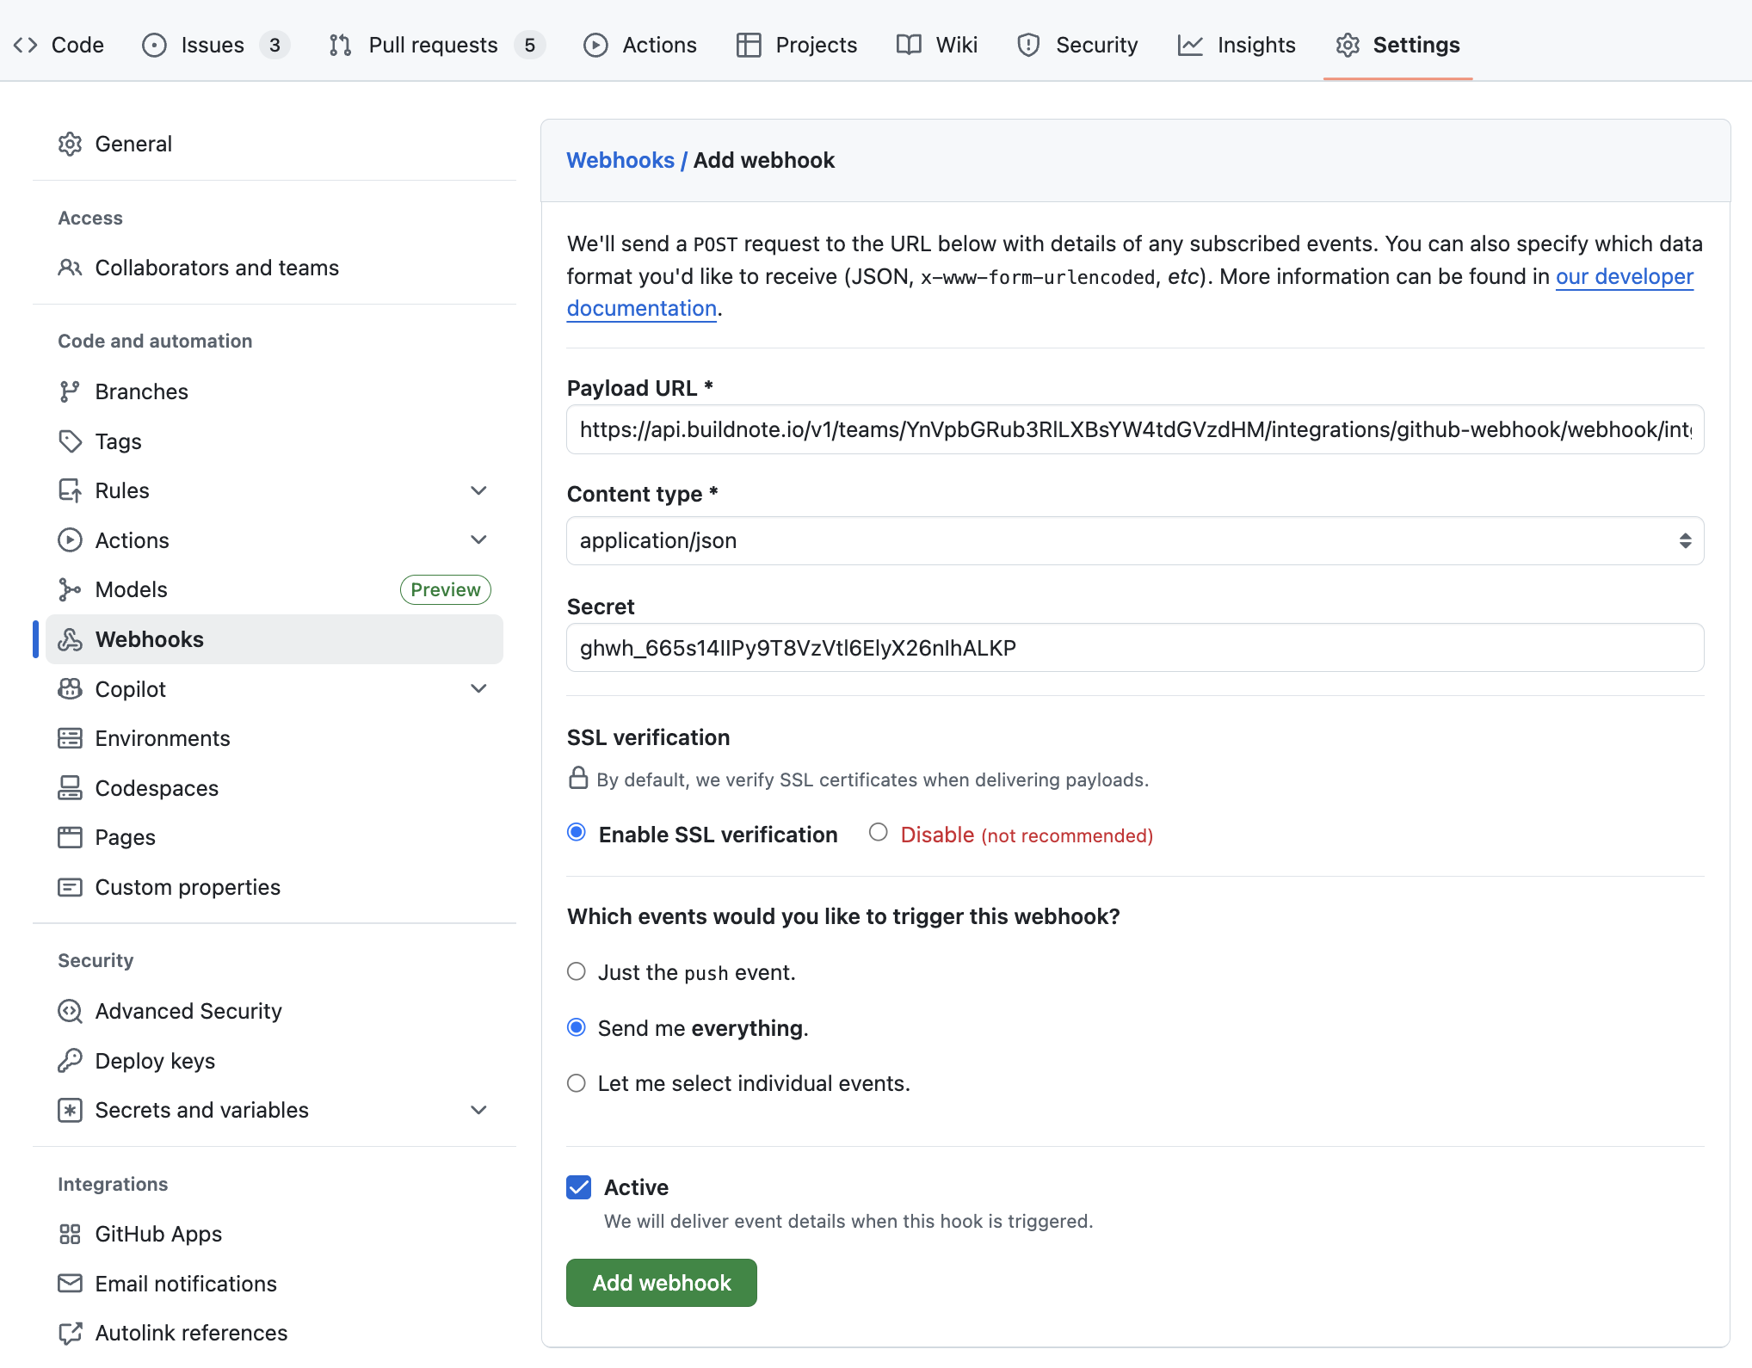Viewport: 1752px width, 1368px height.
Task: Click the Email notifications envelope icon
Action: [x=70, y=1284]
